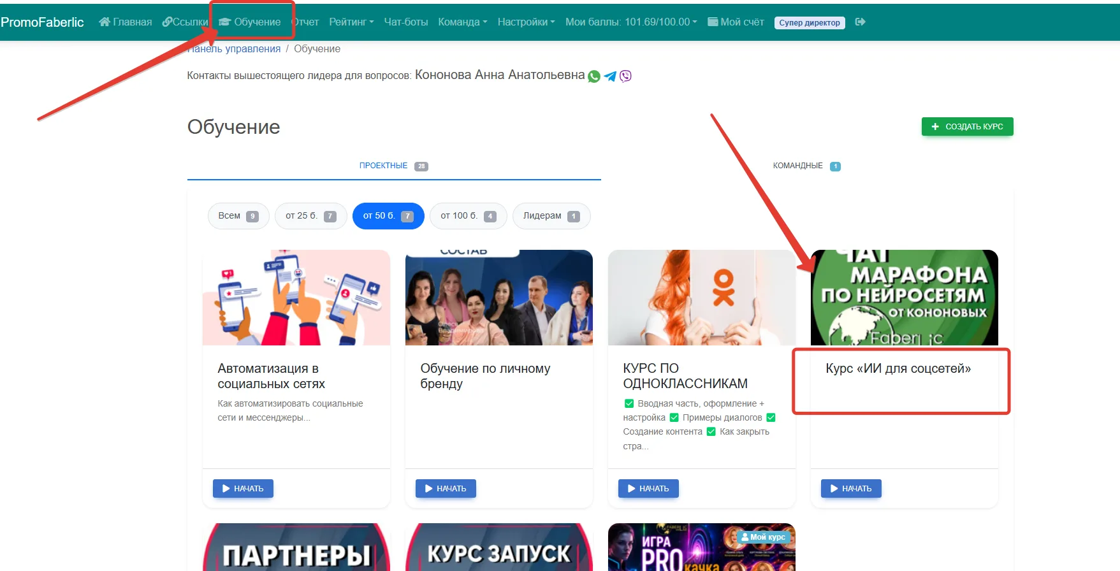Click the Мой курс badge
Image resolution: width=1120 pixels, height=571 pixels.
point(763,537)
